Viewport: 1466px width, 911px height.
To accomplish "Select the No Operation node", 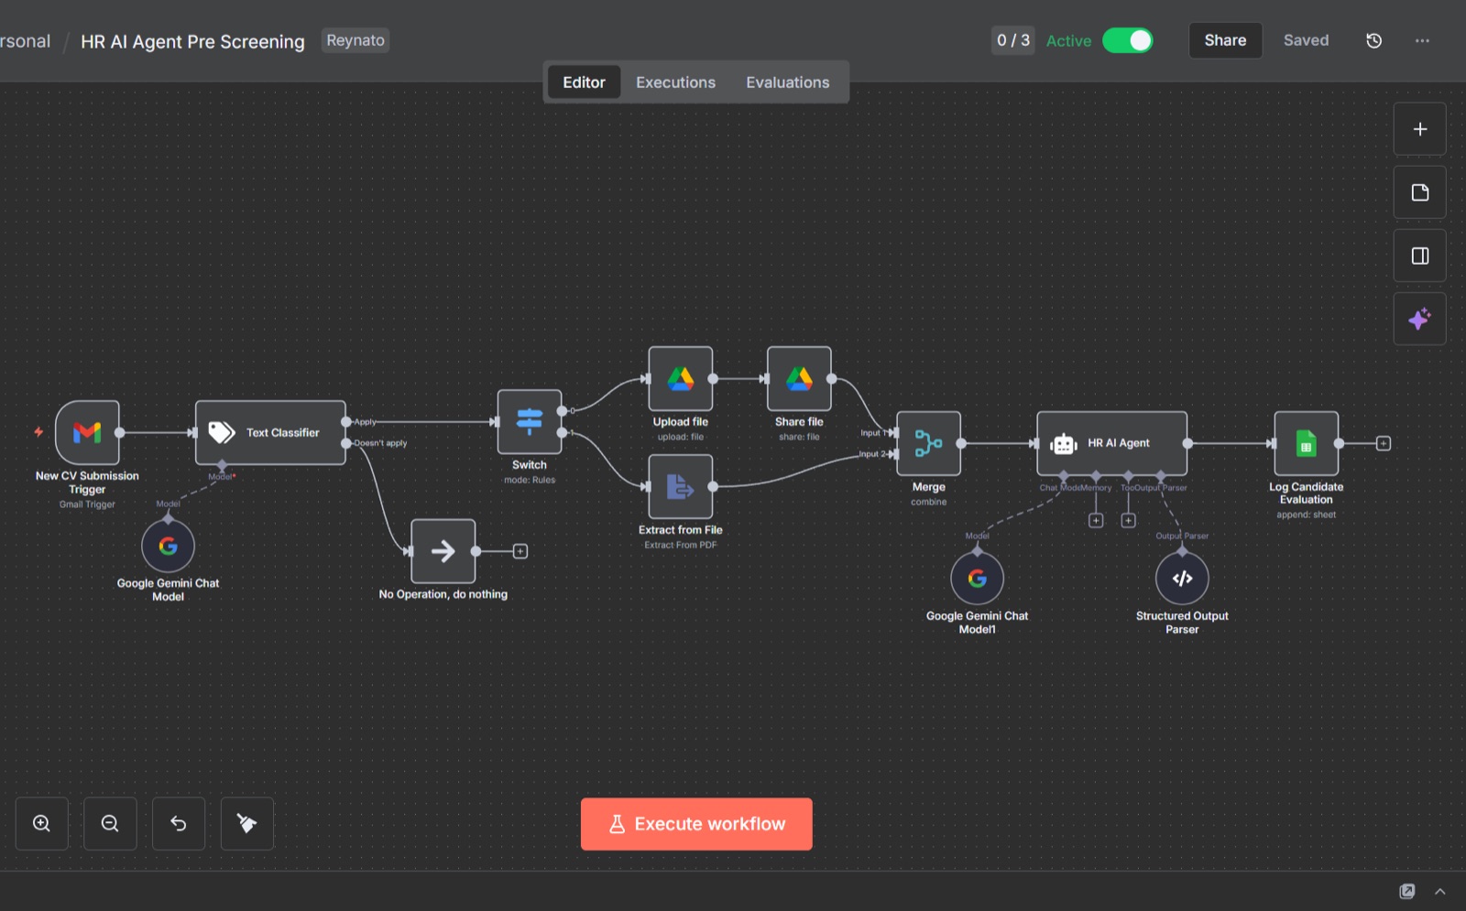I will (443, 551).
